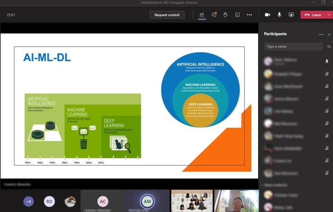Mute or unmute your microphone
The height and width of the screenshot is (212, 333).
click(x=279, y=14)
